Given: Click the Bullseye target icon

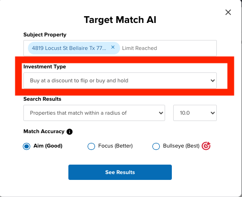Looking at the screenshot, I should [206, 146].
